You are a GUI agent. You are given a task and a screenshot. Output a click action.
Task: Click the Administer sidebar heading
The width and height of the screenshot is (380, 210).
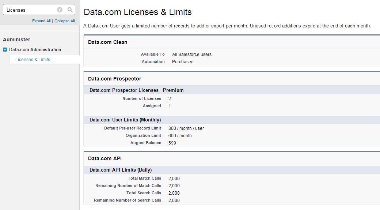coord(16,40)
